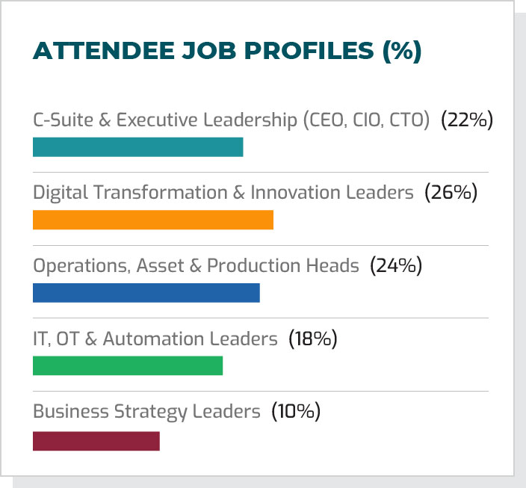
Task: Click the green IT, OT & Automation bar
Action: click(128, 365)
